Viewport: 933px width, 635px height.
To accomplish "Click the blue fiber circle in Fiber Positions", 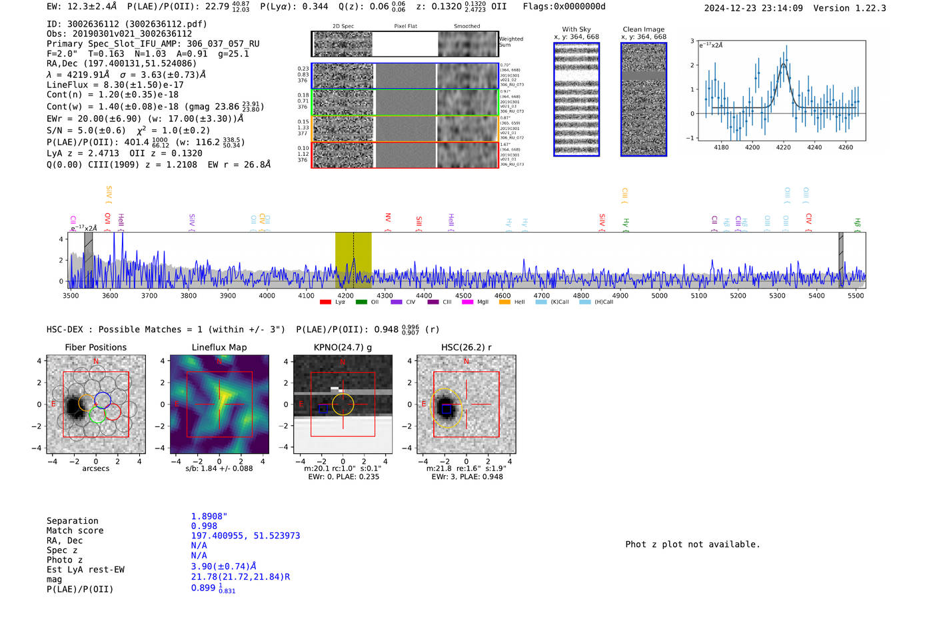I will [103, 400].
